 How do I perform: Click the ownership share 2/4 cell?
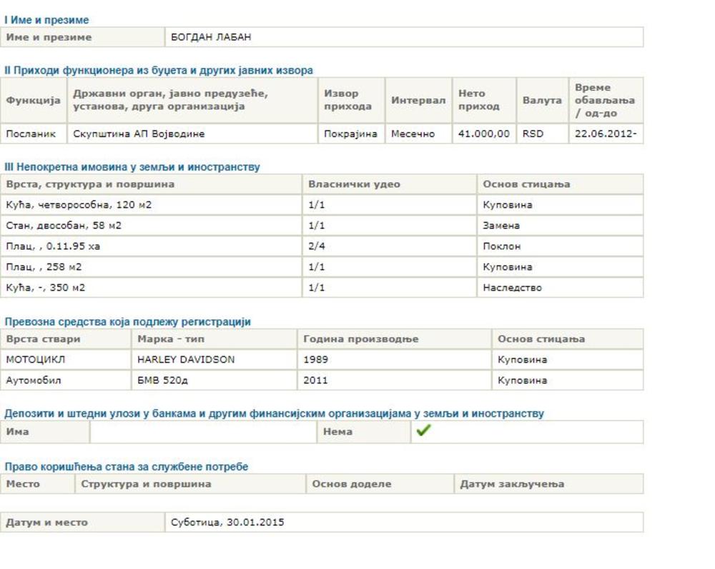317,246
